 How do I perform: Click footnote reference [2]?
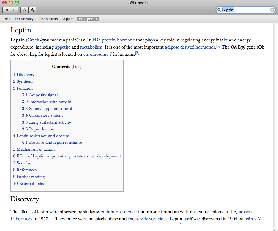137,53
